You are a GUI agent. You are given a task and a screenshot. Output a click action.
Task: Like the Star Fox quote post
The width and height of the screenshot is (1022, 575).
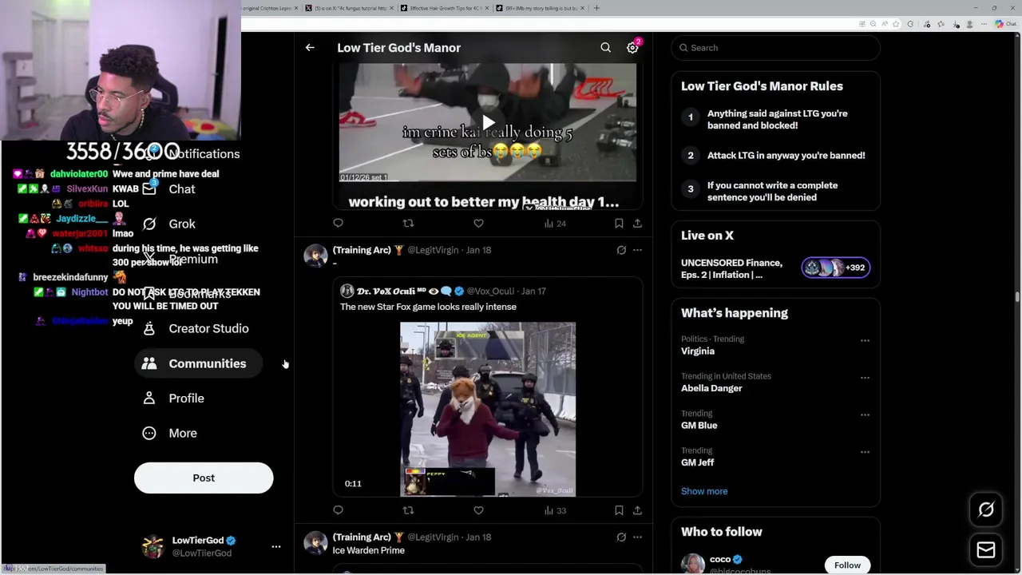[478, 510]
